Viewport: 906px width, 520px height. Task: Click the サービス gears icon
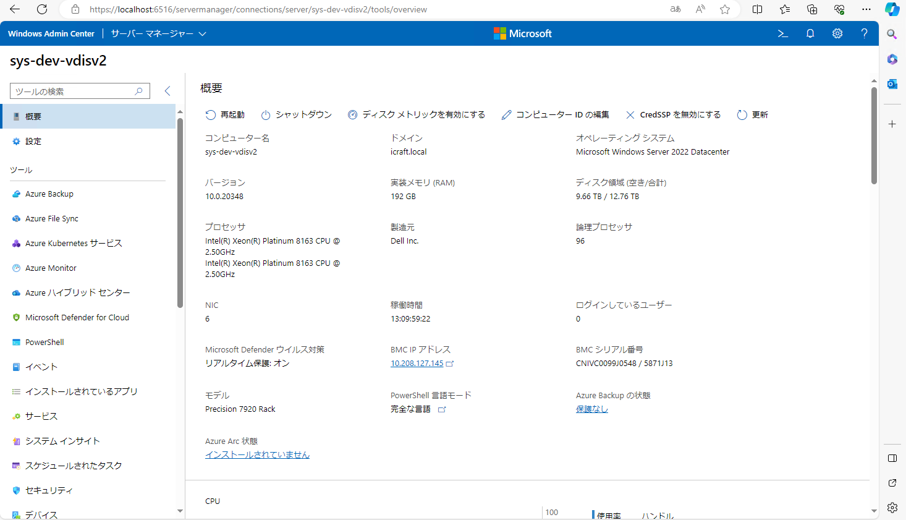click(x=16, y=416)
